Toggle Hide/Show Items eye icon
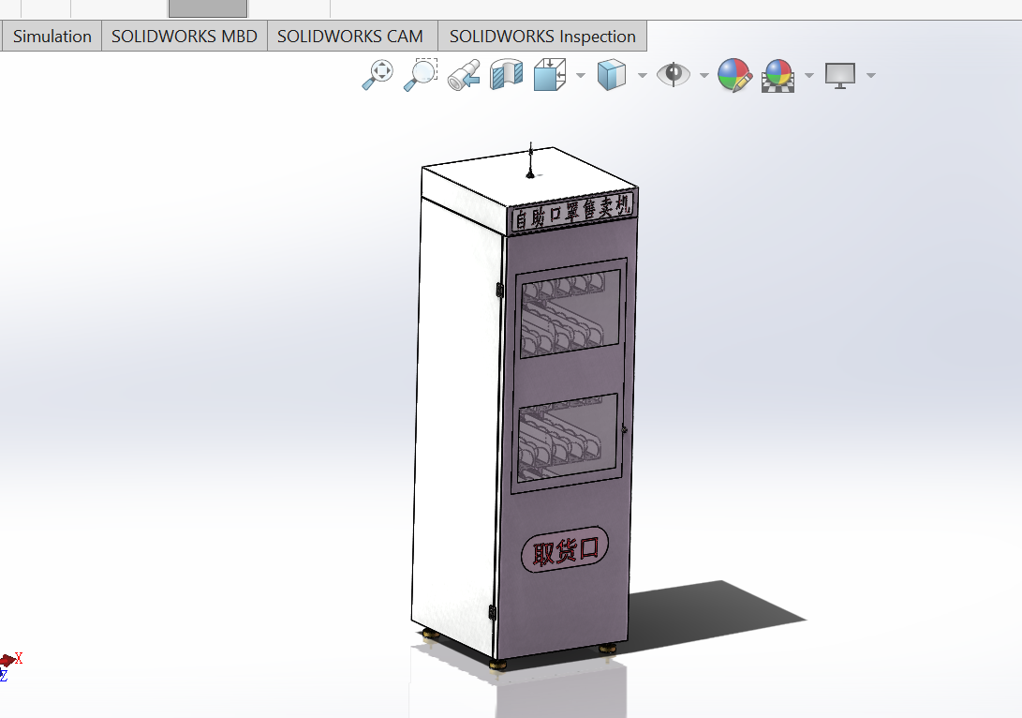 [x=674, y=74]
